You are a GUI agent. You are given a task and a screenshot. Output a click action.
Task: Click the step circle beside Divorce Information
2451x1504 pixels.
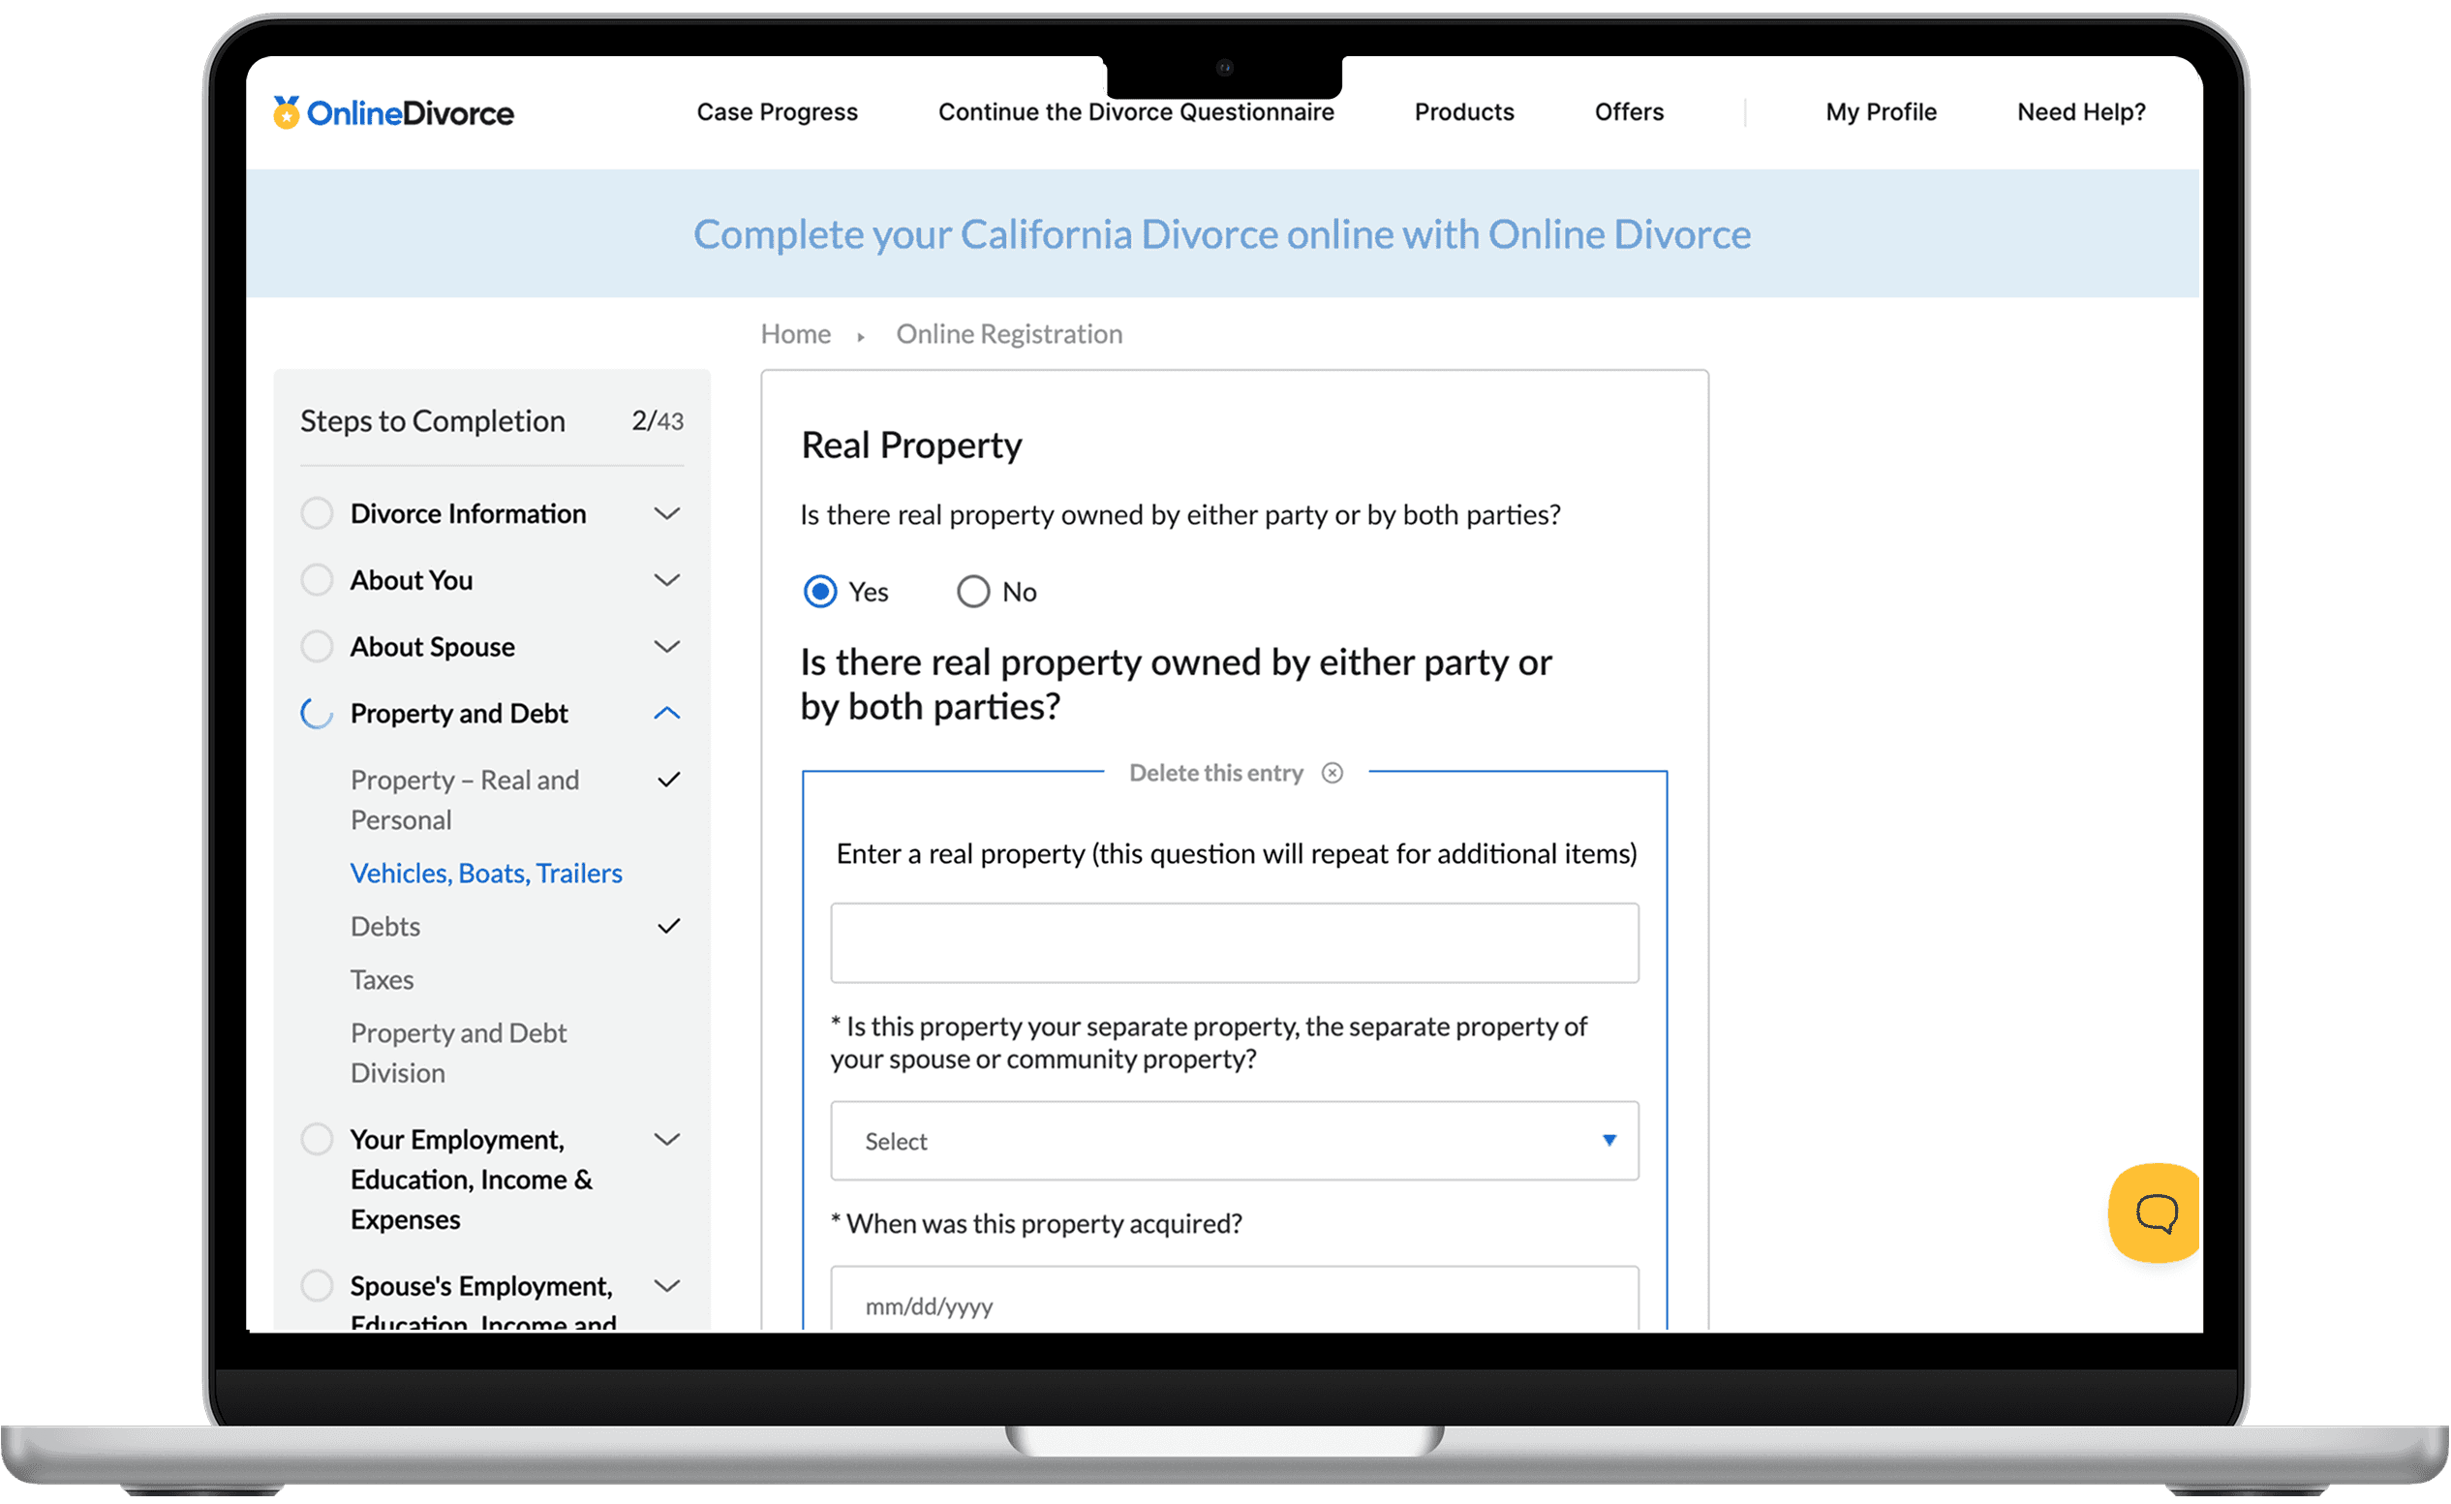coord(317,513)
